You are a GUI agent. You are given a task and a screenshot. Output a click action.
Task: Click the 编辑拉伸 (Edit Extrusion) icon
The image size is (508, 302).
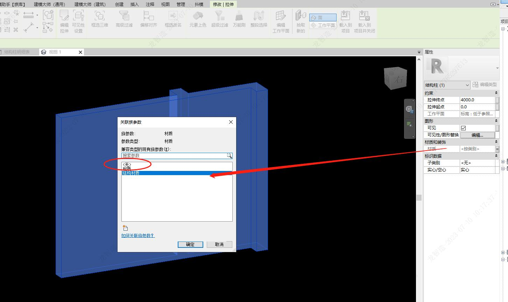(x=64, y=21)
